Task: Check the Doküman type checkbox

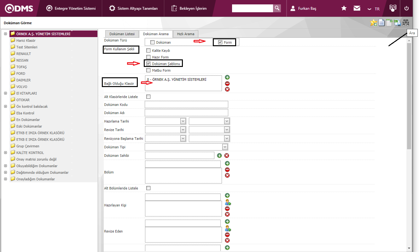Action: pyautogui.click(x=153, y=42)
